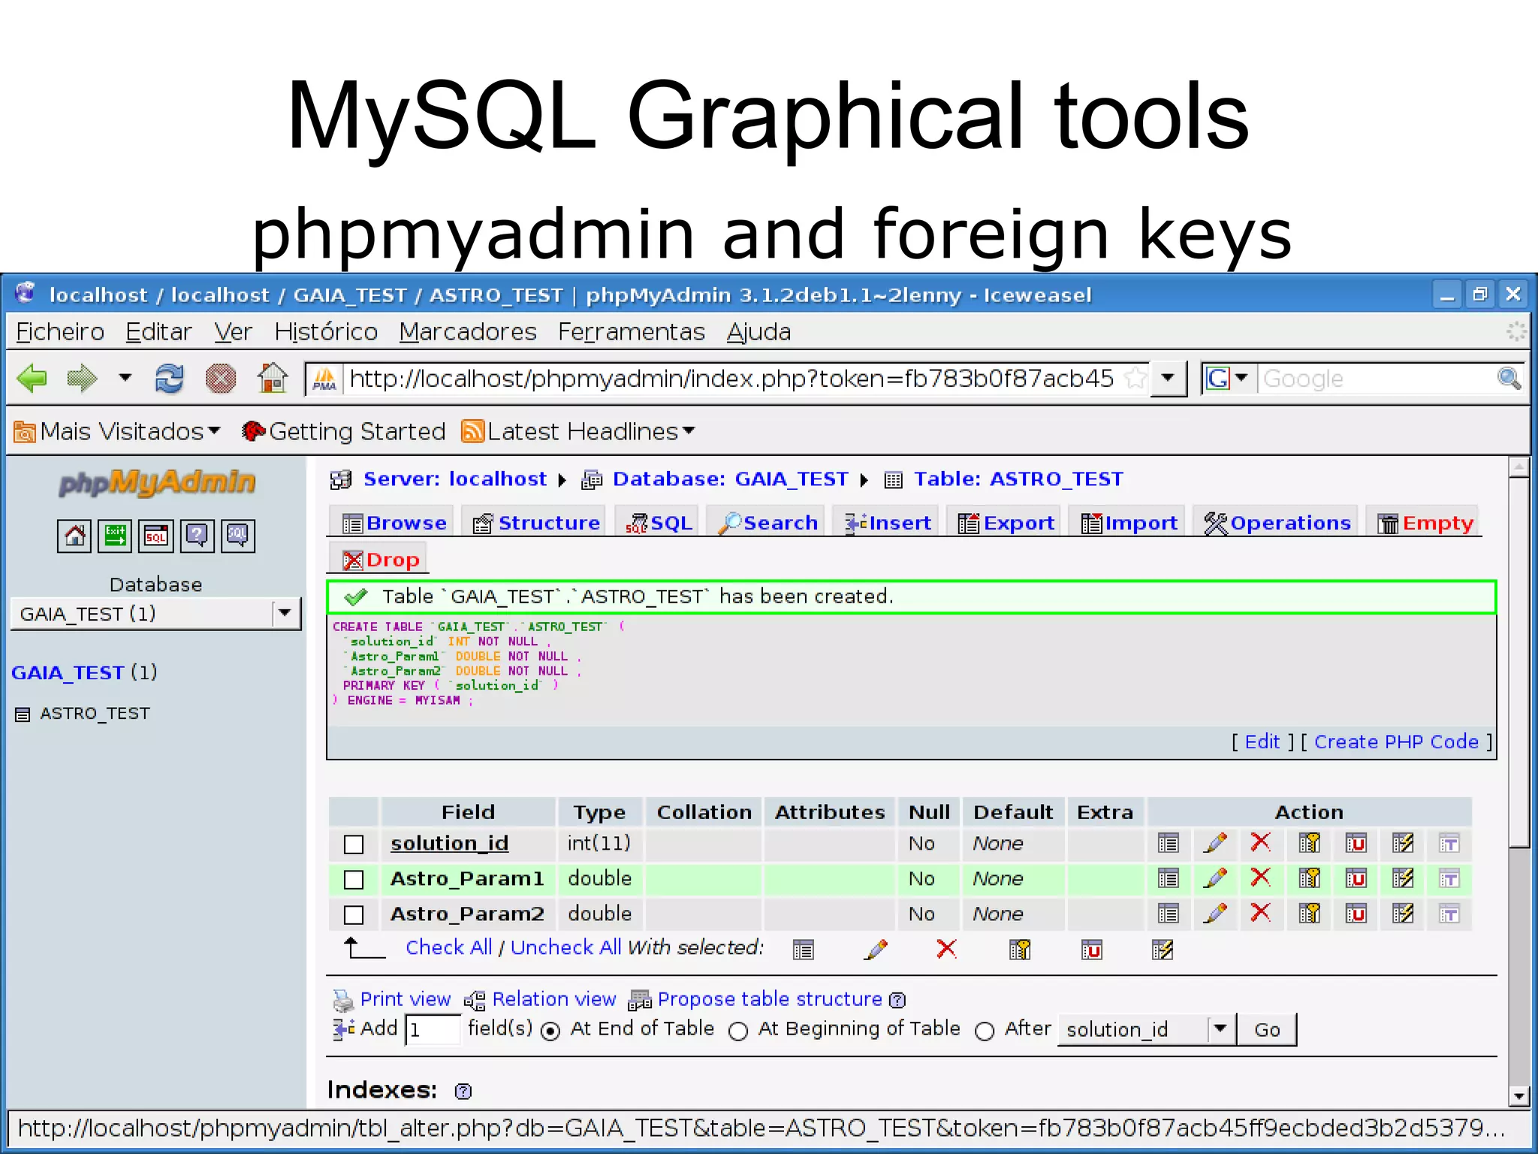
Task: Click the Stop loading icon
Action: point(221,379)
